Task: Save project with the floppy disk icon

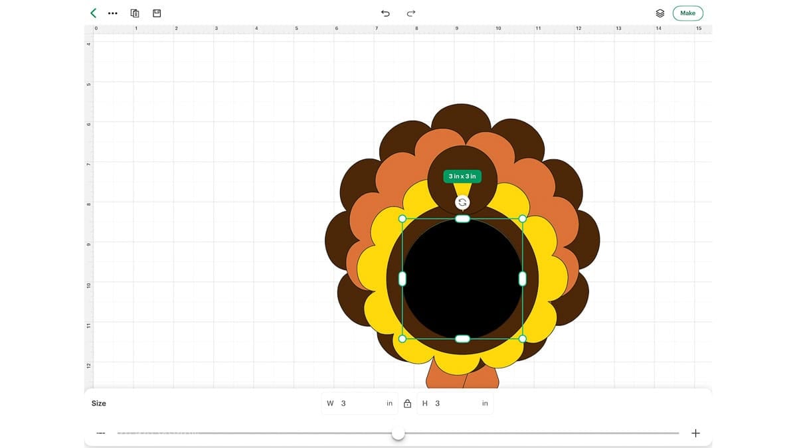Action: [x=157, y=13]
